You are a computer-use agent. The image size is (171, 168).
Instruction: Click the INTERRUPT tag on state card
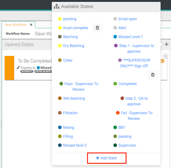pyautogui.click(x=27, y=71)
